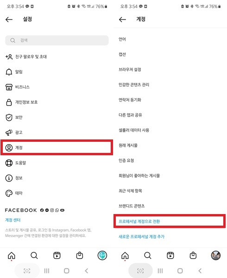Open profile avatar in right bottom bar
227x278 pixels.
216,255
